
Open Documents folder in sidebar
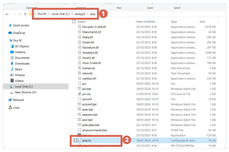point(22,58)
